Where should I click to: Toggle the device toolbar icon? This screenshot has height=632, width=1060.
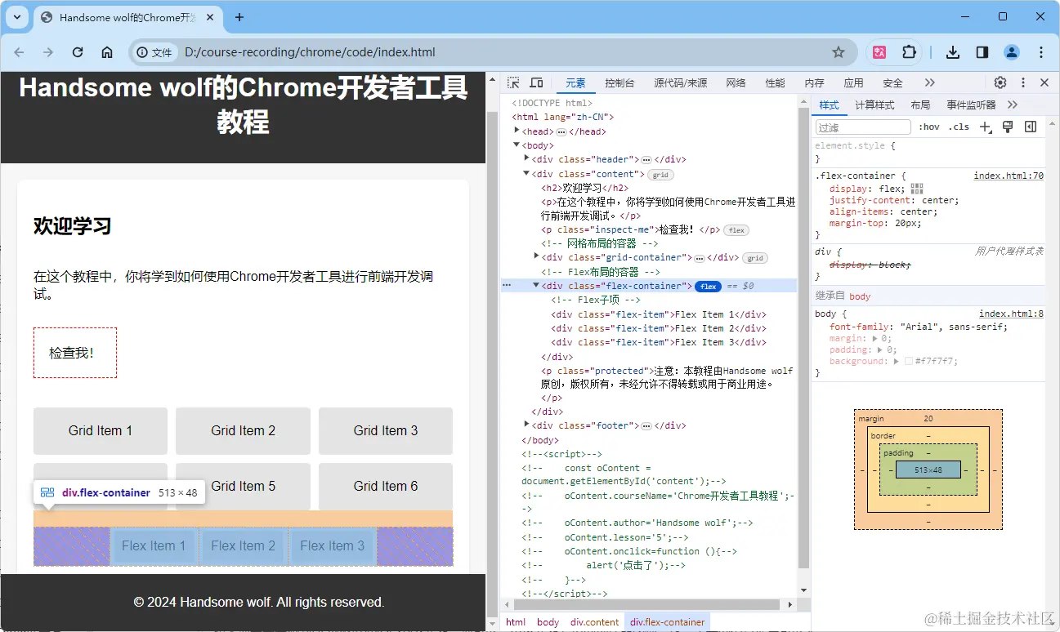[536, 82]
